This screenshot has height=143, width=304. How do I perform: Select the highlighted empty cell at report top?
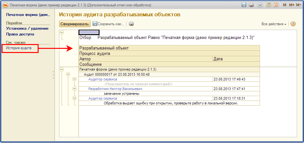pos(89,32)
